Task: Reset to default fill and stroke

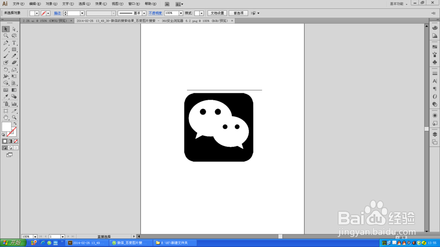Action: tap(4, 135)
